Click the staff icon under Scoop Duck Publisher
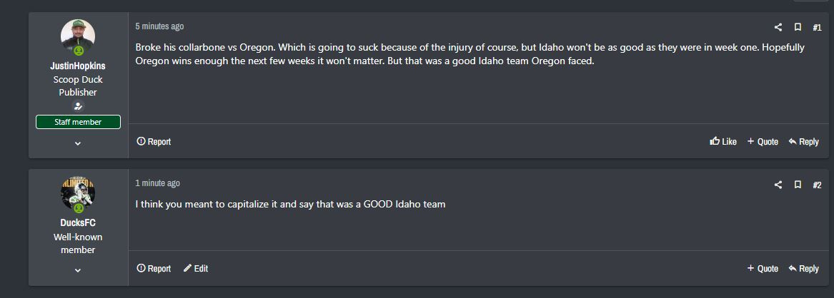834x298 pixels. coord(78,106)
